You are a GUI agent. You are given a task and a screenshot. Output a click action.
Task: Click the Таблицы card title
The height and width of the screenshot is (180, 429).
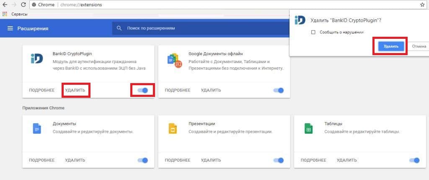(333, 124)
